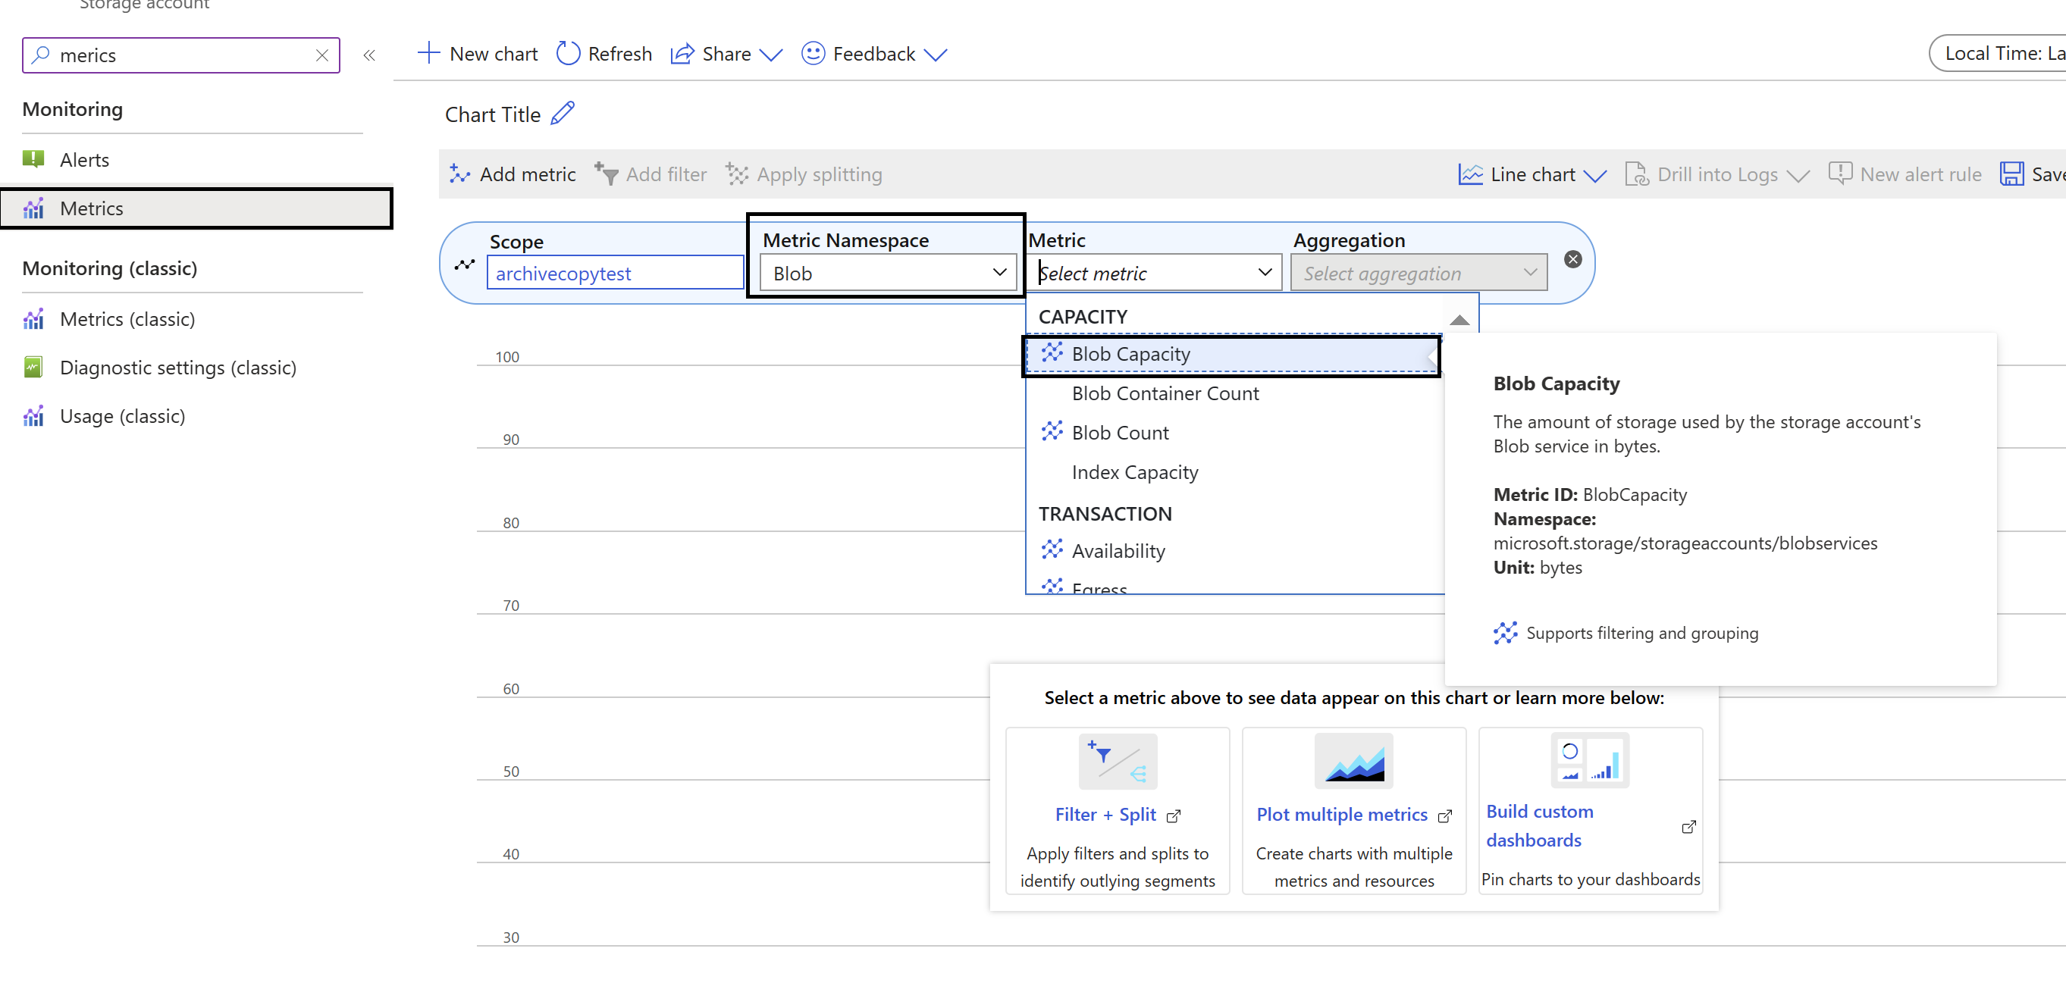Screen dimensions: 2066x986
Task: Select the Alerts sidebar item
Action: coord(84,158)
